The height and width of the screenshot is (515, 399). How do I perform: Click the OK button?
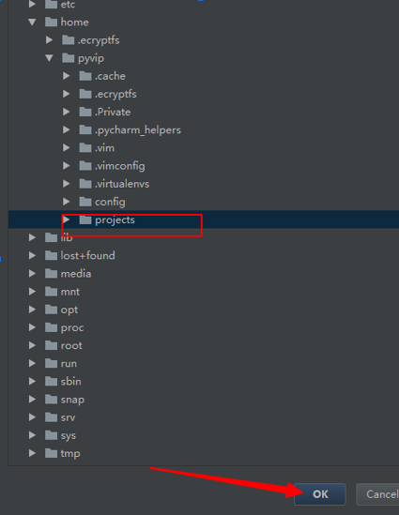320,494
